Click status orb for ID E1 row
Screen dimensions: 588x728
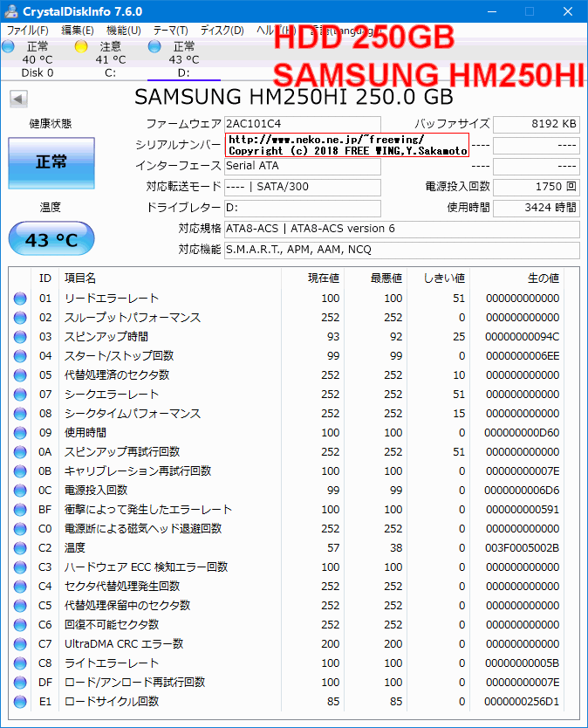pyautogui.click(x=20, y=702)
